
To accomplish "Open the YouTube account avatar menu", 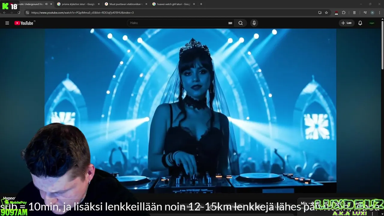I will click(x=372, y=23).
